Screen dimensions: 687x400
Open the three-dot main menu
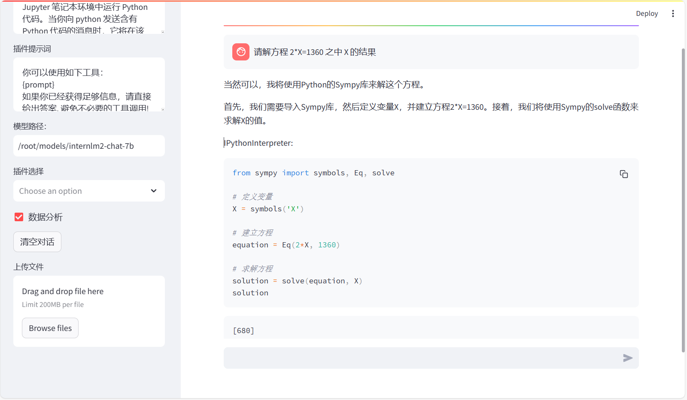coord(673,14)
